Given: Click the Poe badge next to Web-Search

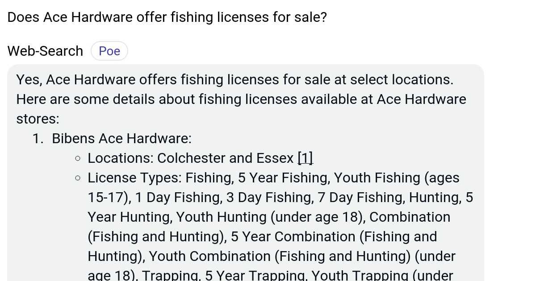Looking at the screenshot, I should pyautogui.click(x=109, y=51).
